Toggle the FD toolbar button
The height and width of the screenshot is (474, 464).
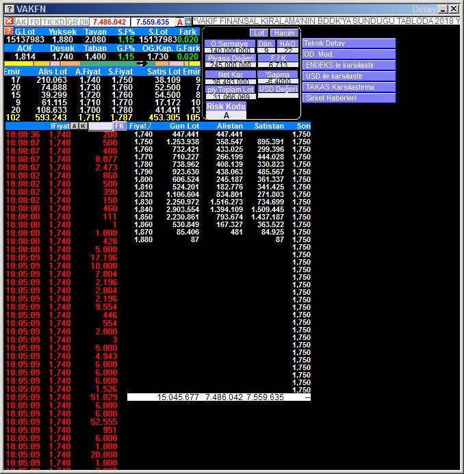[34, 22]
